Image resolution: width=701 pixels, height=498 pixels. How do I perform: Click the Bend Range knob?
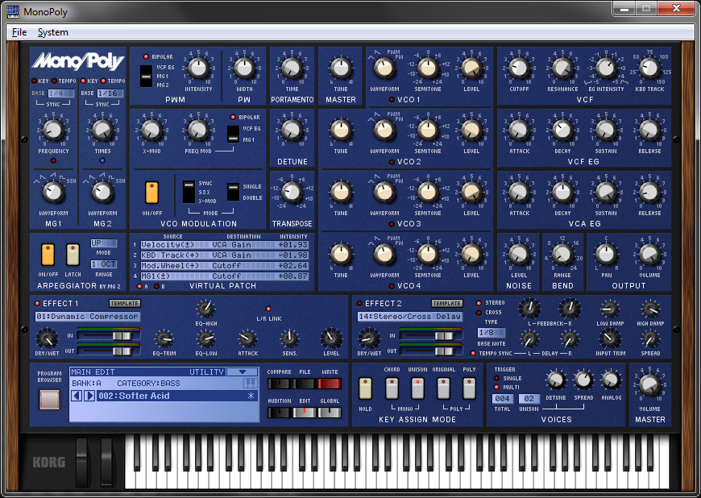tap(562, 255)
